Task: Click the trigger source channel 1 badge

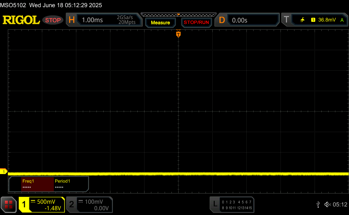Action: pos(313,20)
